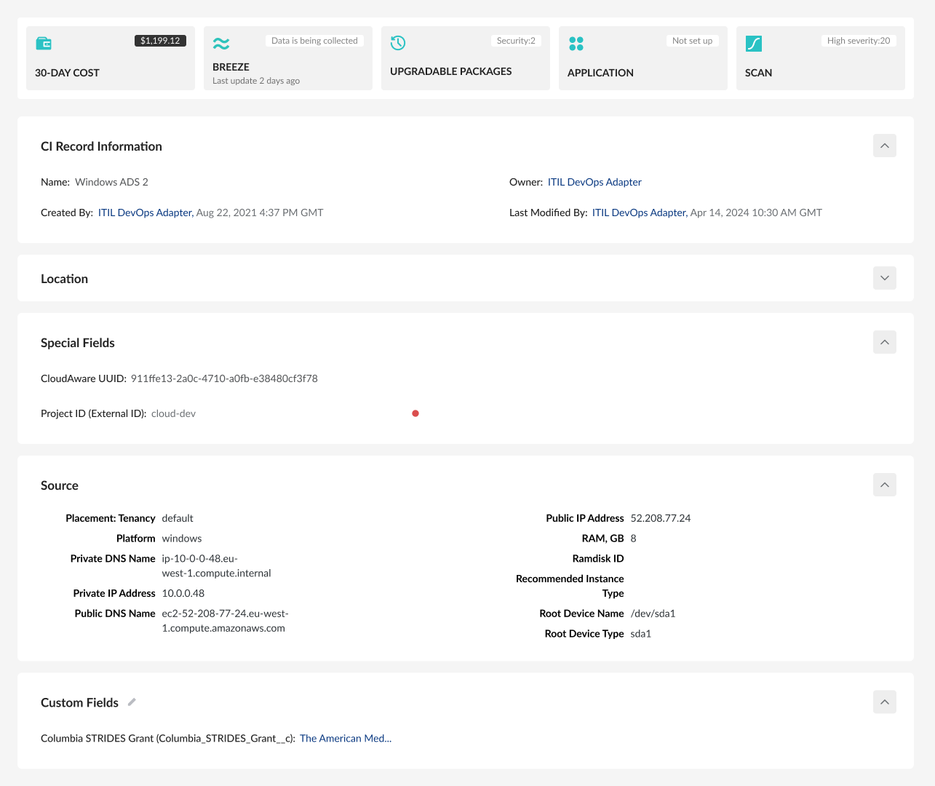Image resolution: width=935 pixels, height=786 pixels.
Task: Click the Breeze wave icon
Action: pyautogui.click(x=221, y=44)
